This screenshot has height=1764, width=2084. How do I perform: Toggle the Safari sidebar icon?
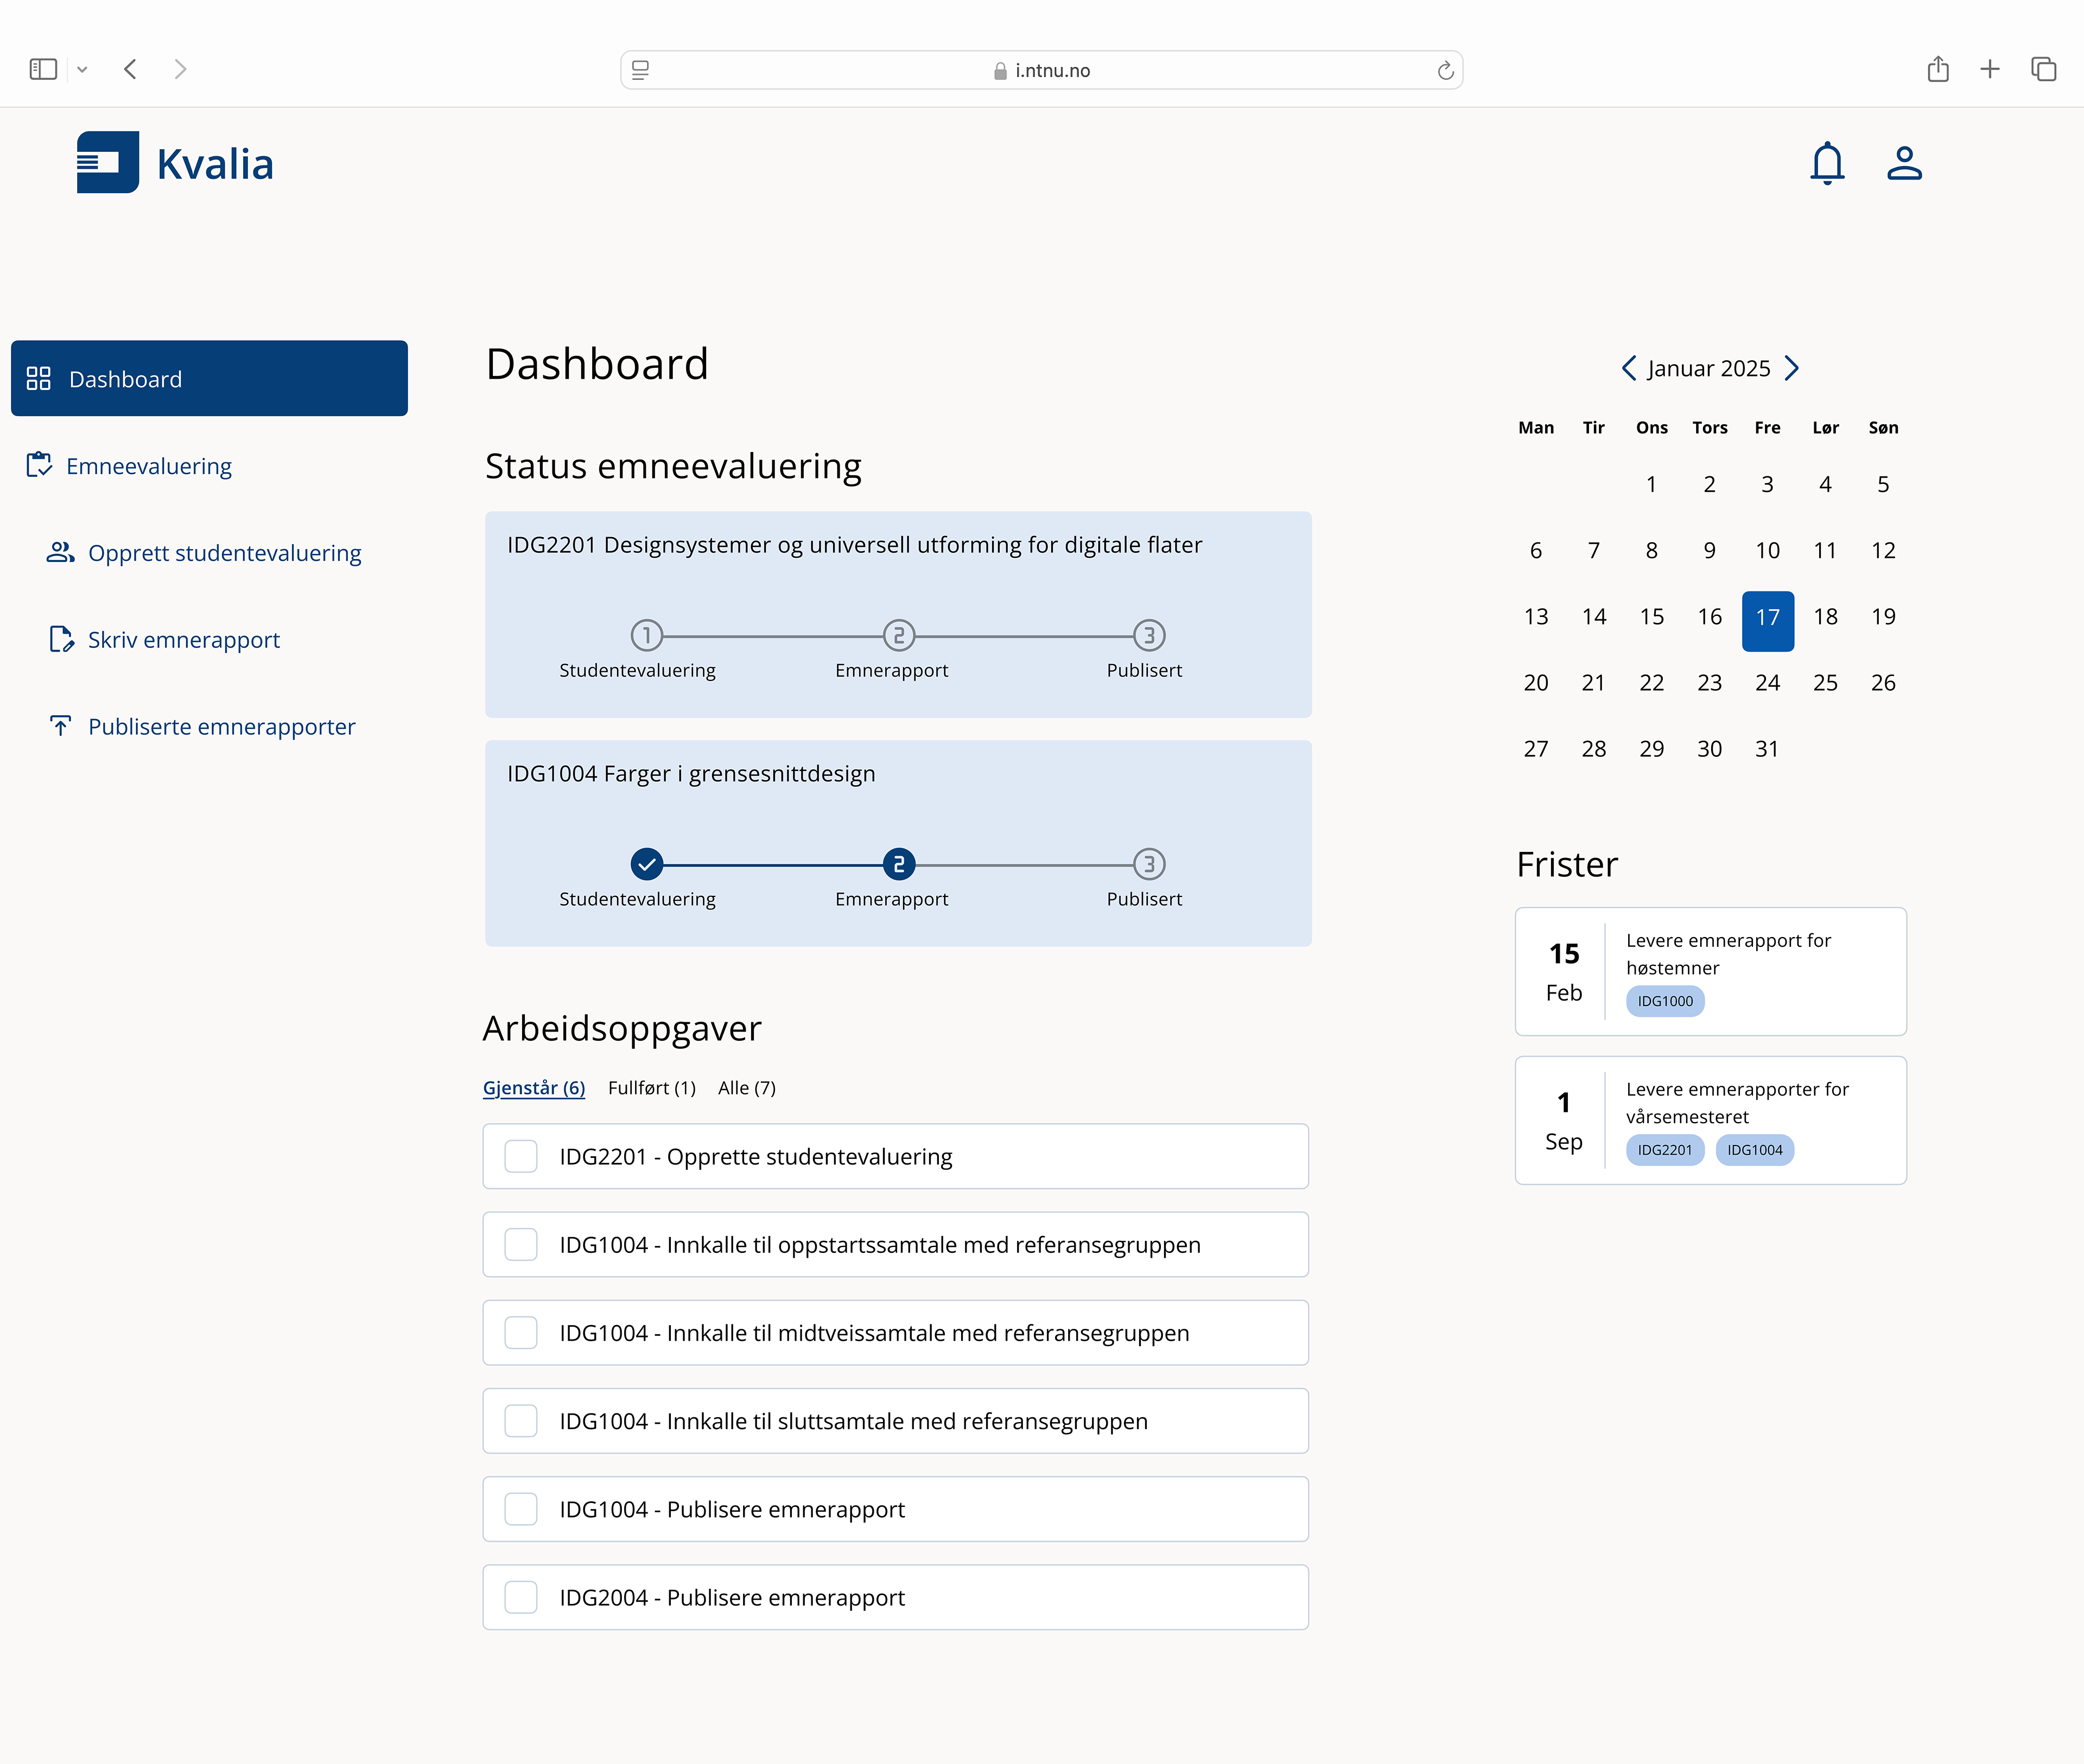tap(43, 69)
